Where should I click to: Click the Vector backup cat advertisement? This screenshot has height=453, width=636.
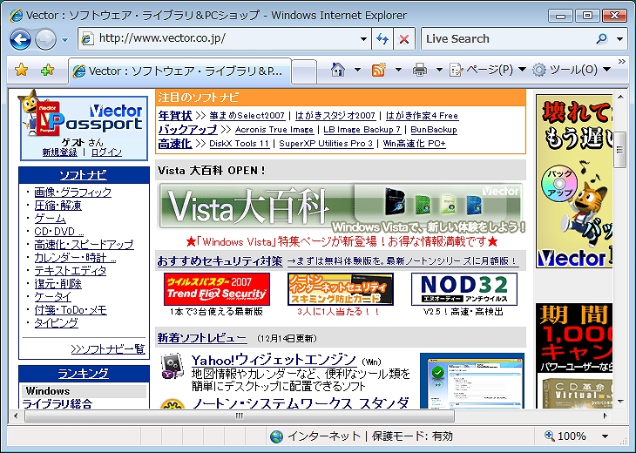click(x=574, y=181)
